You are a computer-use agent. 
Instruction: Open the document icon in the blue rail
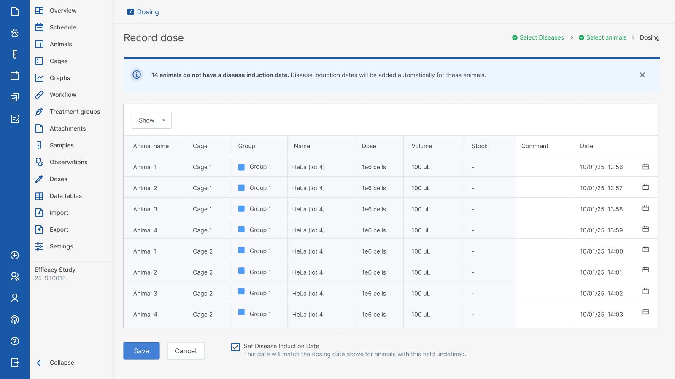point(15,11)
